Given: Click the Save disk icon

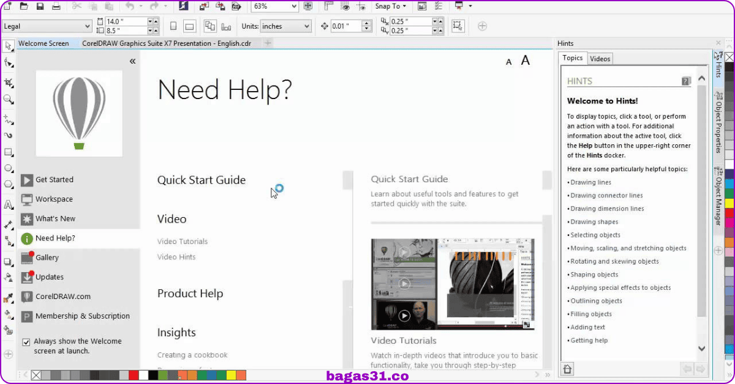Looking at the screenshot, I should [40, 6].
